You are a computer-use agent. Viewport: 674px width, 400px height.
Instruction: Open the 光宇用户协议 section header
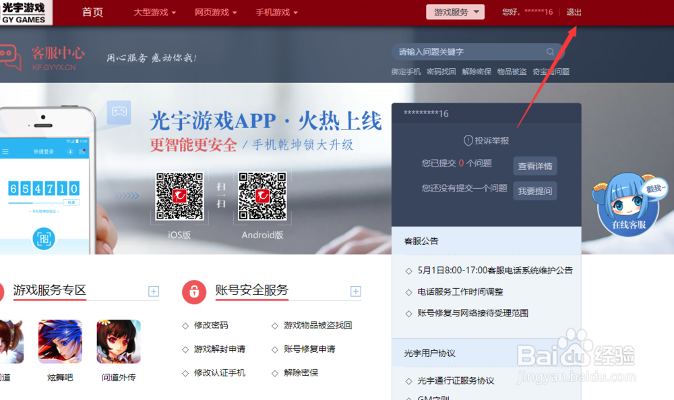tap(430, 353)
